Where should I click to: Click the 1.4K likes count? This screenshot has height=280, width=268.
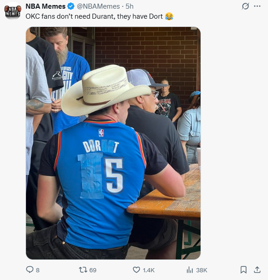(149, 270)
